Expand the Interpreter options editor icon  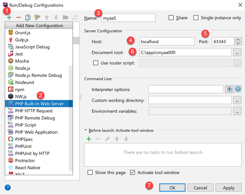point(229,89)
